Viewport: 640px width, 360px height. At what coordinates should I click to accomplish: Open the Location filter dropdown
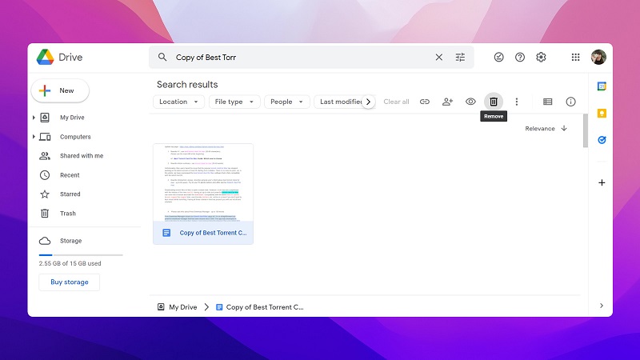[178, 102]
